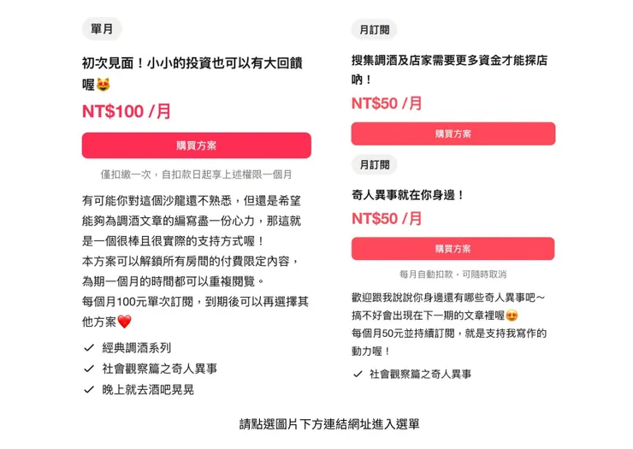Click the 奇人異事就在你身邊 heading
This screenshot has width=633, height=449.
[x=408, y=195]
